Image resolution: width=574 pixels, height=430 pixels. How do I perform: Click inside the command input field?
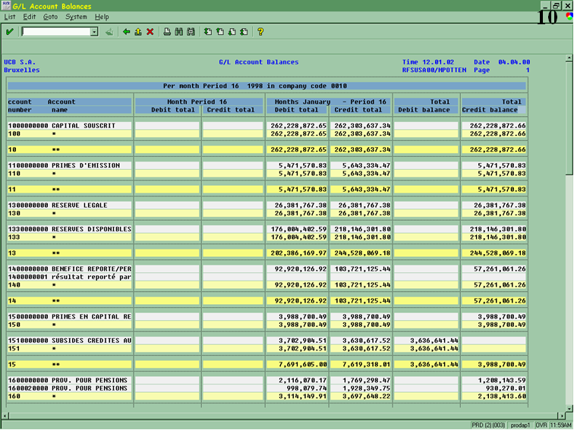(56, 32)
